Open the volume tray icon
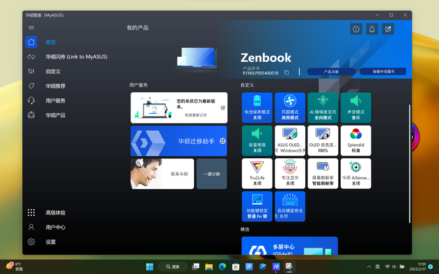The width and height of the screenshot is (439, 274). point(394,267)
